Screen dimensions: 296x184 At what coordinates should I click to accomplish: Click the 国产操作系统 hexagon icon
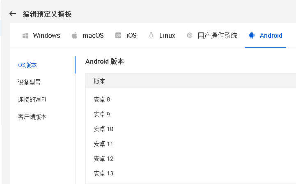point(189,36)
